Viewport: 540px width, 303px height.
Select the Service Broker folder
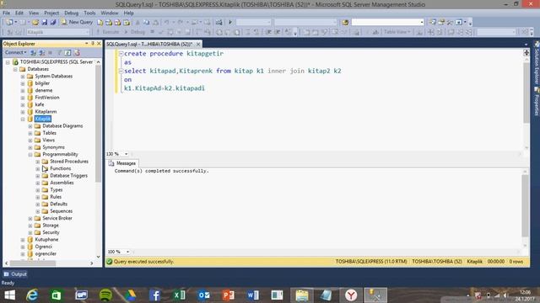click(x=57, y=218)
